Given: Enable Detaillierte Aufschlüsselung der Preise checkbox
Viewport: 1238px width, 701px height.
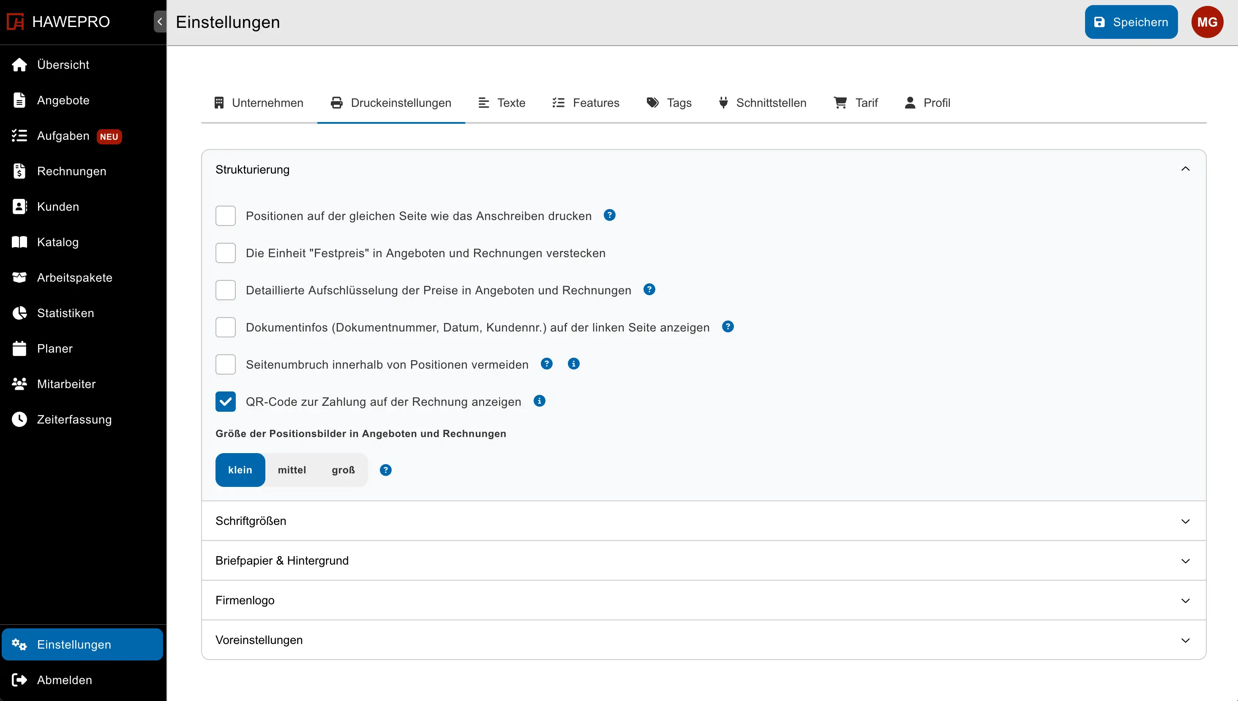Looking at the screenshot, I should tap(226, 290).
